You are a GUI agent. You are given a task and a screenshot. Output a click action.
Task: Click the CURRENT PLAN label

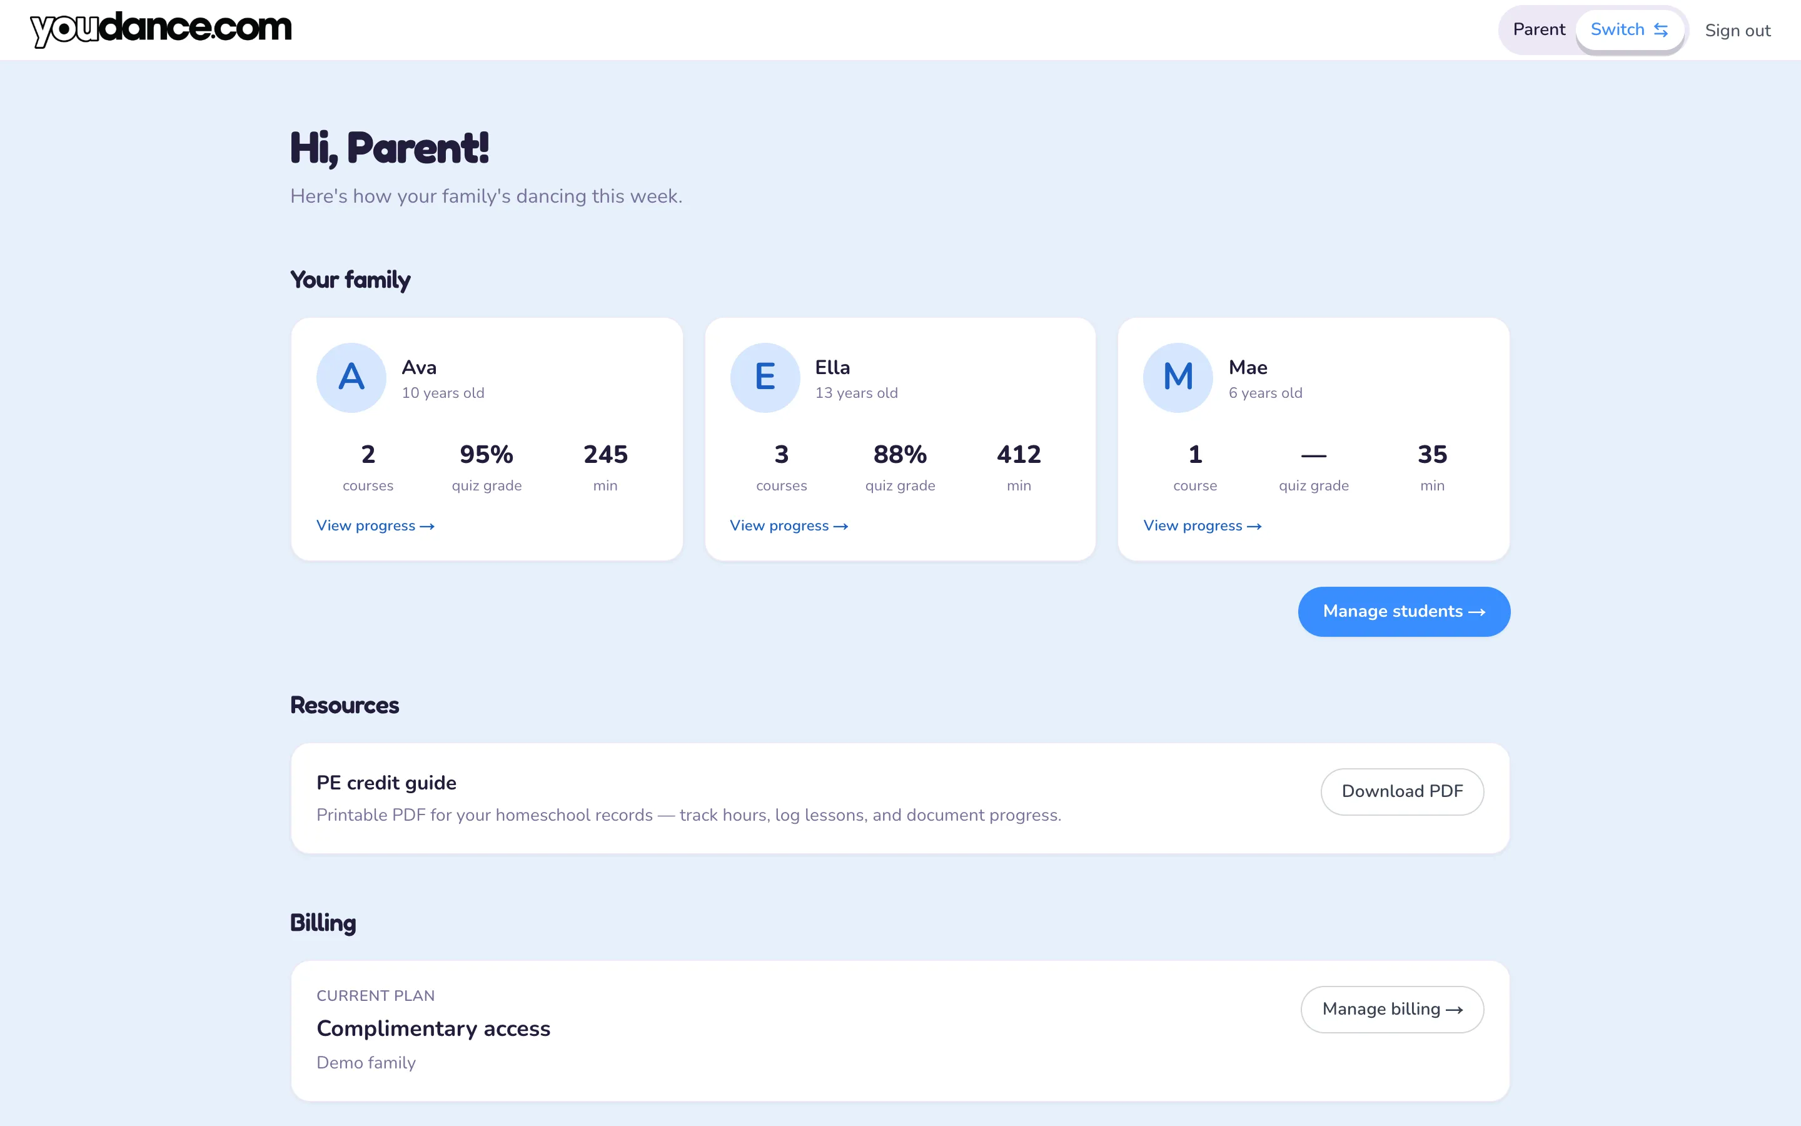375,996
